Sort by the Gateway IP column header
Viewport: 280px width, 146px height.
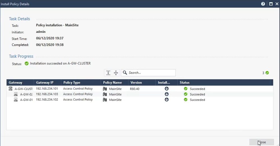44,83
